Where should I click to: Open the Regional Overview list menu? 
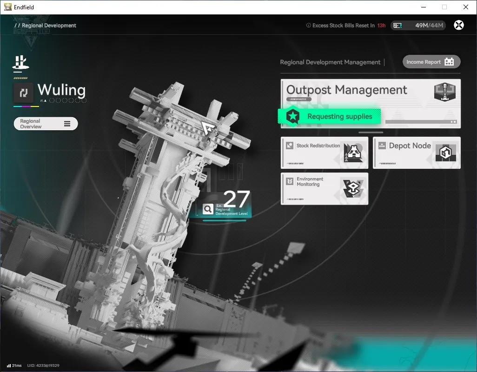coord(46,124)
